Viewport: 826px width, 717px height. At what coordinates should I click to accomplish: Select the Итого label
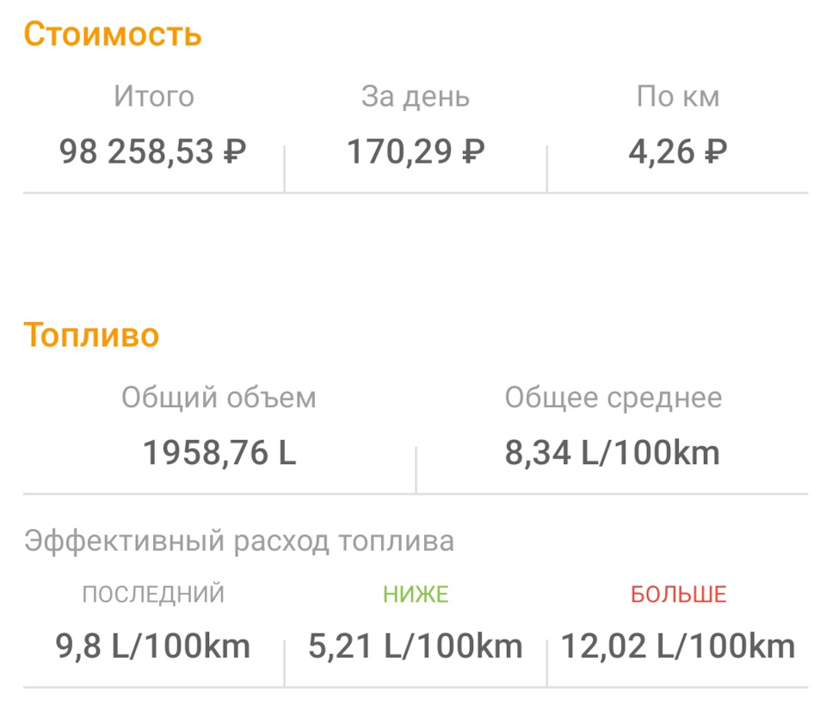(x=154, y=96)
